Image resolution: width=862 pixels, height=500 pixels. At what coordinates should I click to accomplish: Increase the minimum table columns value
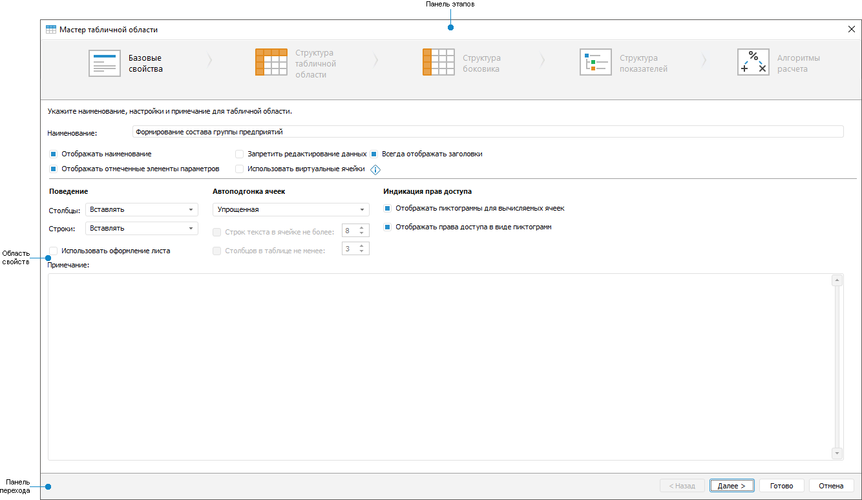pos(362,245)
